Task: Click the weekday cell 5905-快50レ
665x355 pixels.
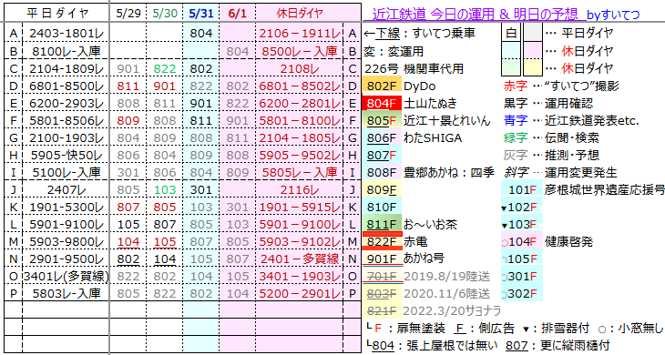Action: [x=66, y=155]
